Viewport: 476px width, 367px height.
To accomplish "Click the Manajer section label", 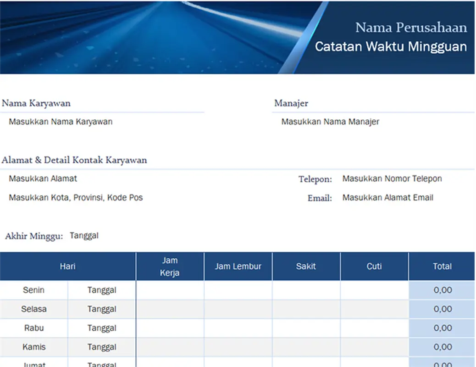I will point(291,103).
